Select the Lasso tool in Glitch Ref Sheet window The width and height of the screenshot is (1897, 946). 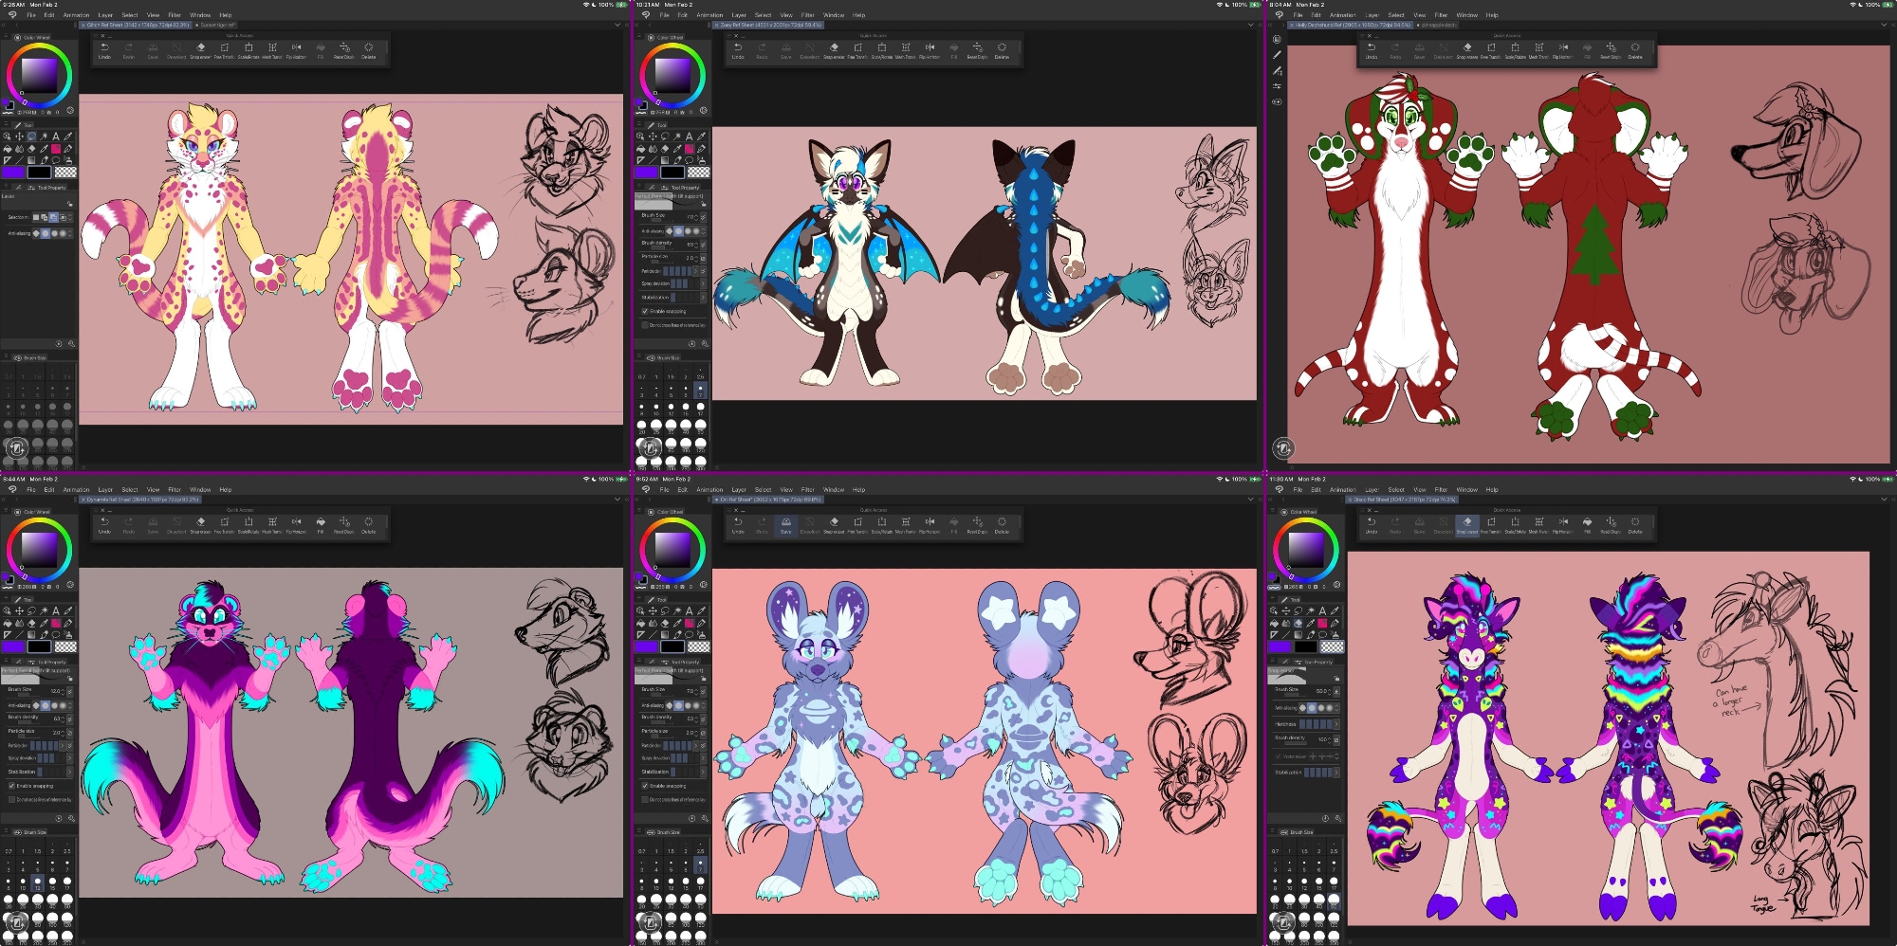[x=31, y=136]
